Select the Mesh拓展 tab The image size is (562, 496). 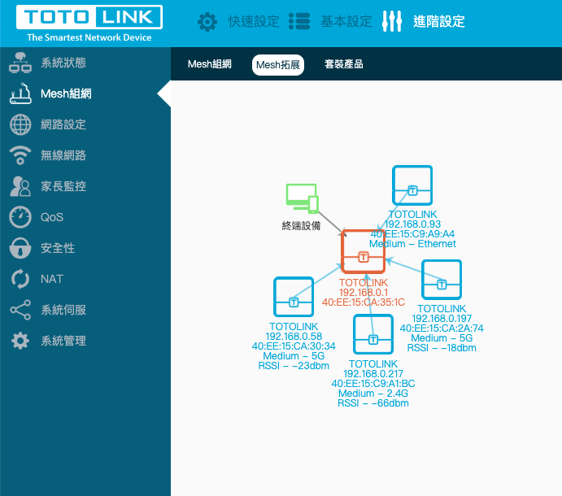(278, 65)
